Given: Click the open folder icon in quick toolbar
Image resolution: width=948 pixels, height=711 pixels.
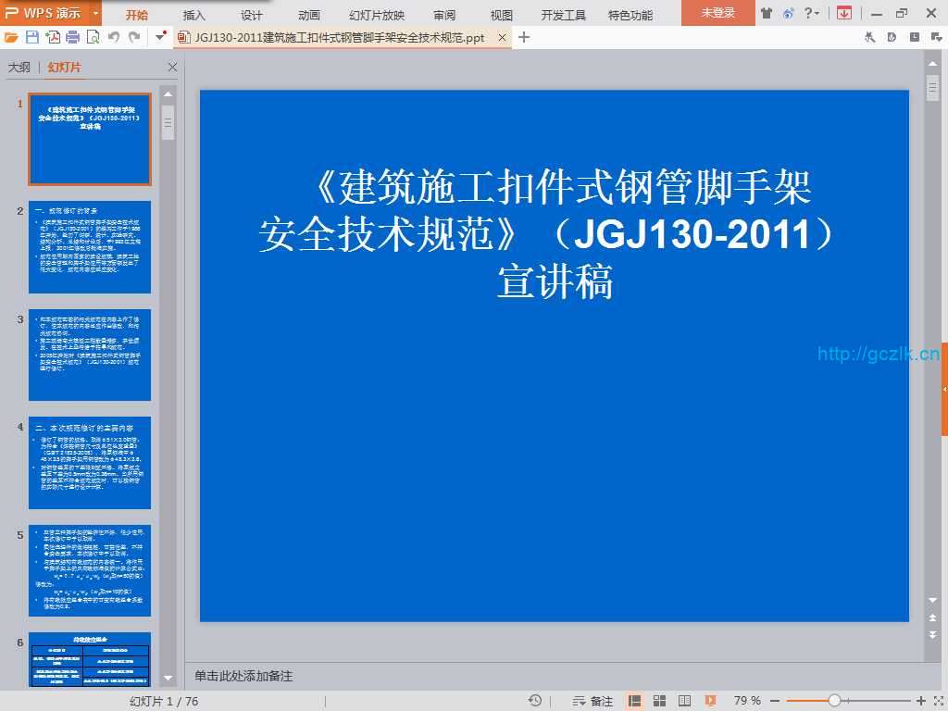Looking at the screenshot, I should 11,37.
